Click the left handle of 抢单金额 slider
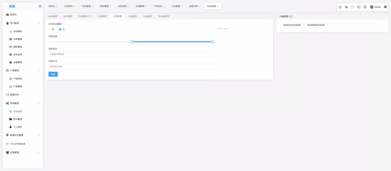 131,41
